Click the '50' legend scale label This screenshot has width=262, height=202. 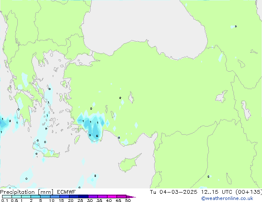128,200
